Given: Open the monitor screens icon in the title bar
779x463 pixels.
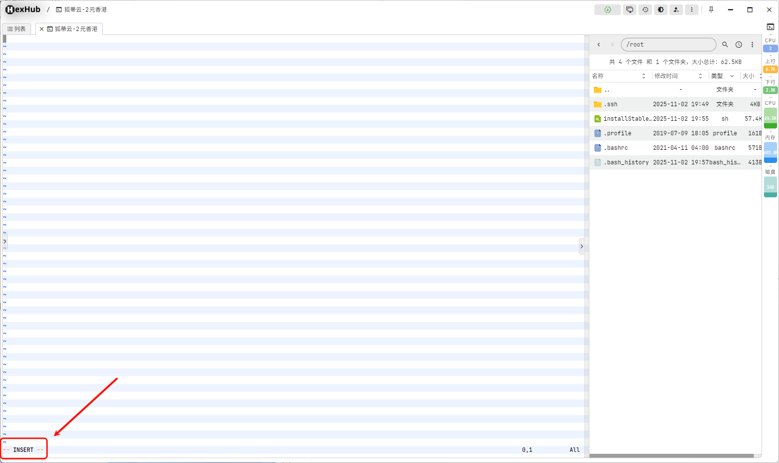Looking at the screenshot, I should pos(630,10).
